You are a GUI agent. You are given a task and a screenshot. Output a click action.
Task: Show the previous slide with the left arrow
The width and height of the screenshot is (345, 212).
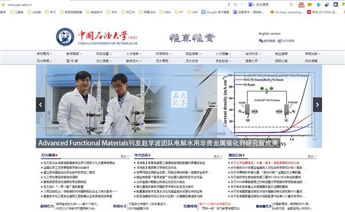pyautogui.click(x=40, y=105)
